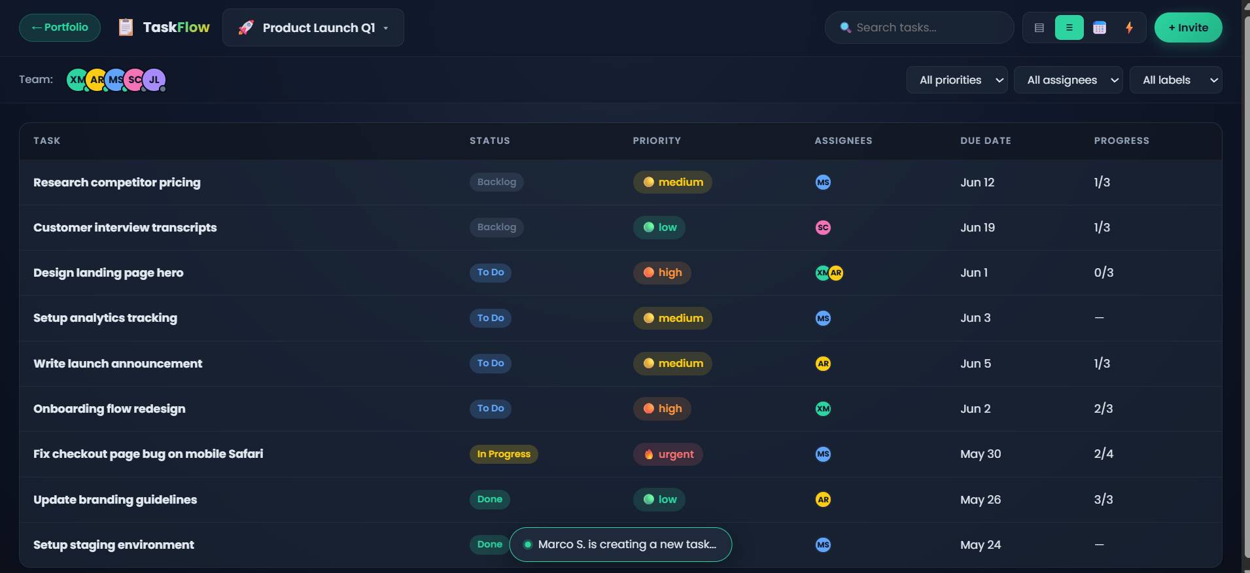Click the XM team avatar in header

pos(77,80)
